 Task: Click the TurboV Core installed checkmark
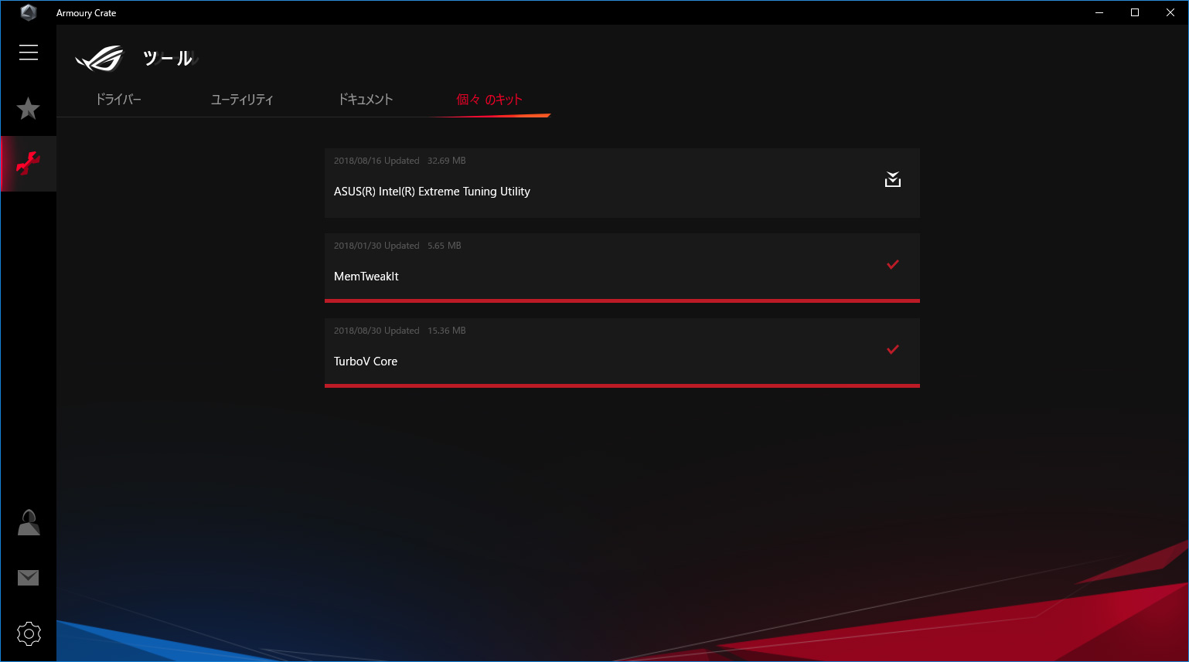click(893, 349)
